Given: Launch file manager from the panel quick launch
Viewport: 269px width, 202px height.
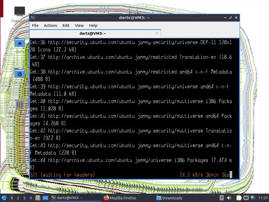Looking at the screenshot, I should click(38, 198).
